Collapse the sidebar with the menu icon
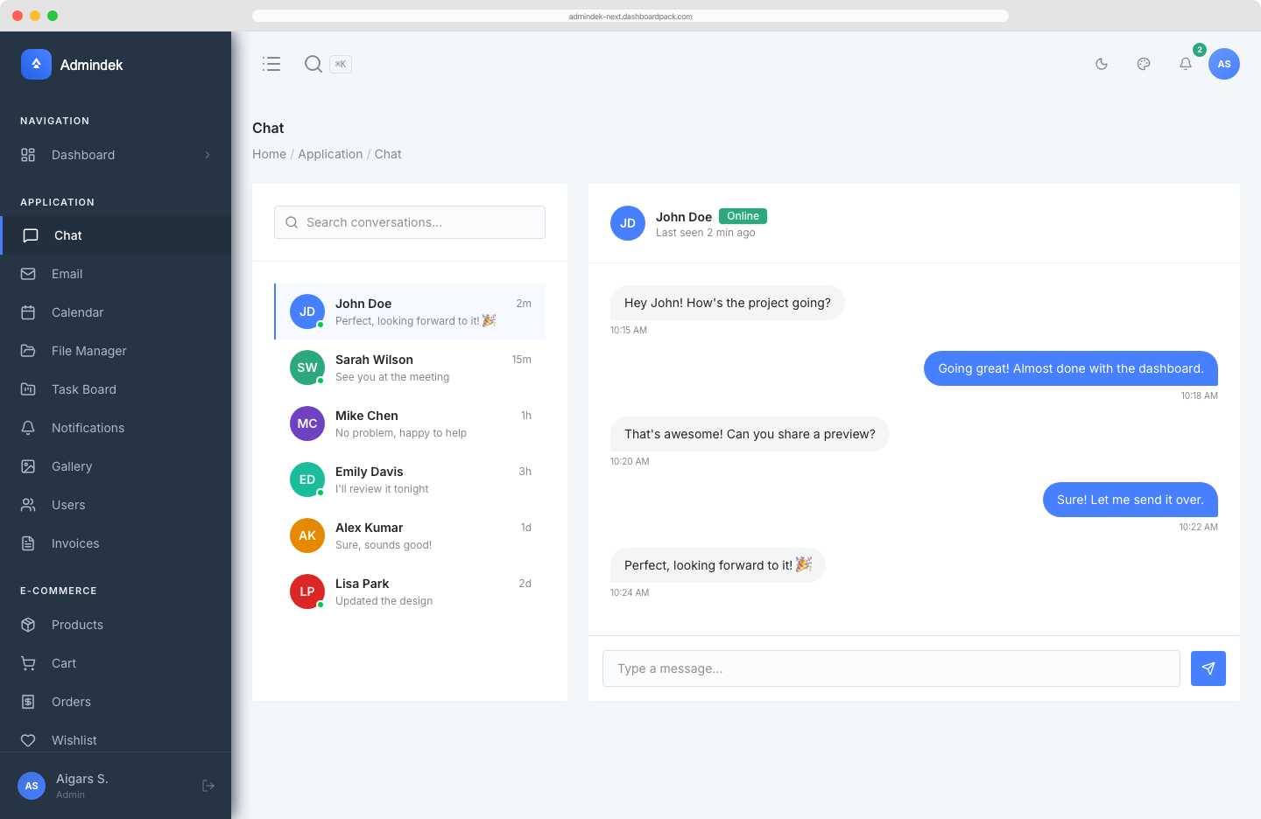1261x819 pixels. 271,63
